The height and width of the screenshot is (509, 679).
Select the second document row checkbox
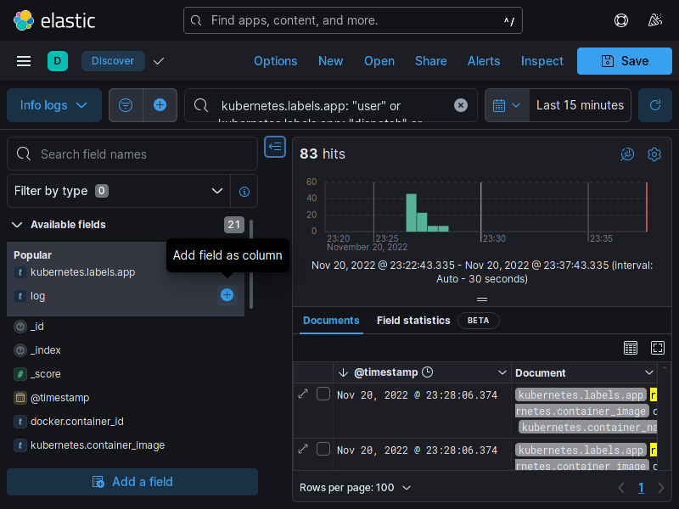323,449
